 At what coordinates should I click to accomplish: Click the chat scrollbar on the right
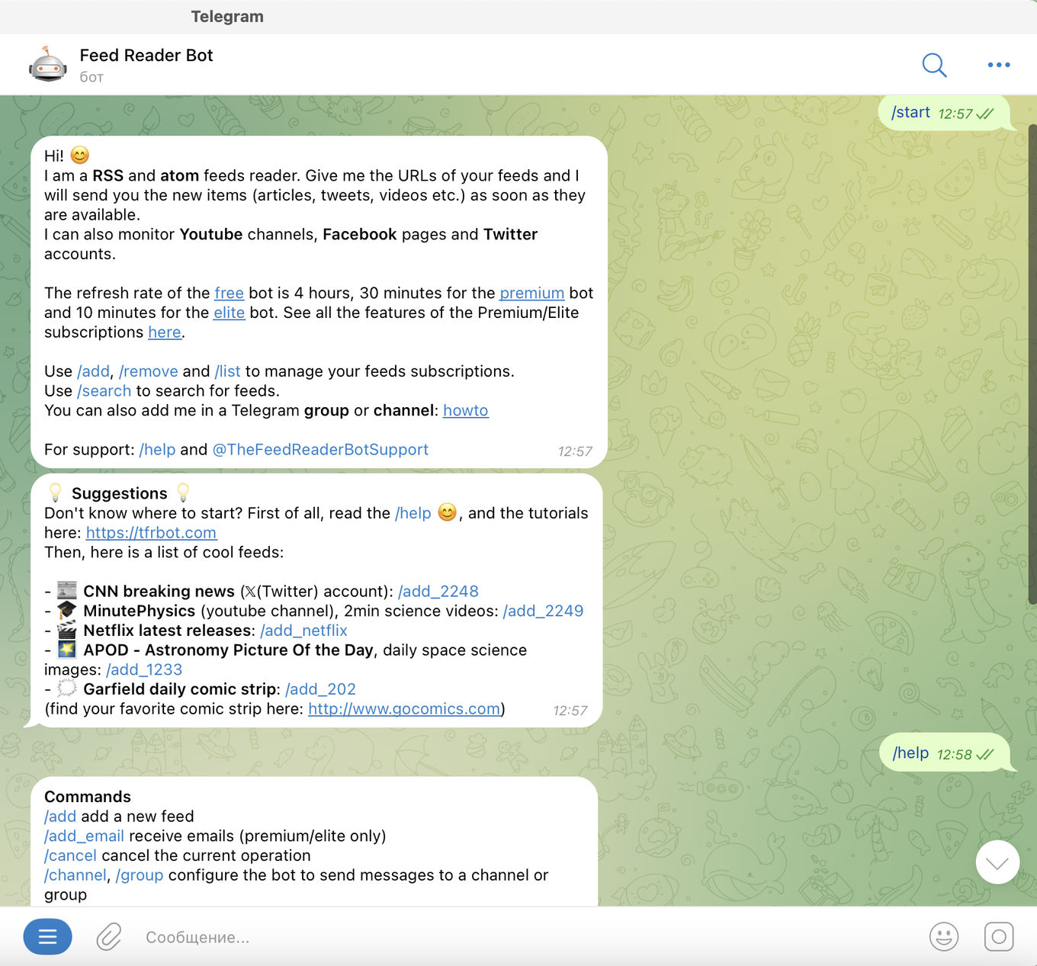1032,366
